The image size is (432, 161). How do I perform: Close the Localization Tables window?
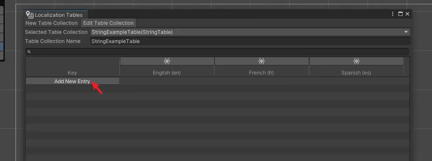click(x=407, y=14)
